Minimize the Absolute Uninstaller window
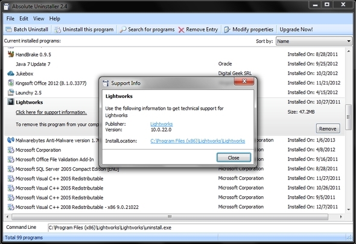Screen dimensions: 356x244 pos(316,5)
